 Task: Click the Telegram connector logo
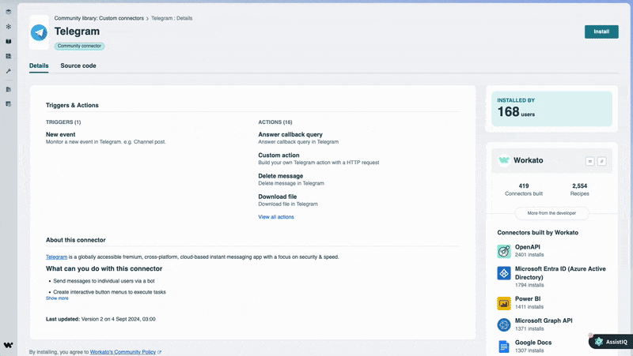[39, 32]
